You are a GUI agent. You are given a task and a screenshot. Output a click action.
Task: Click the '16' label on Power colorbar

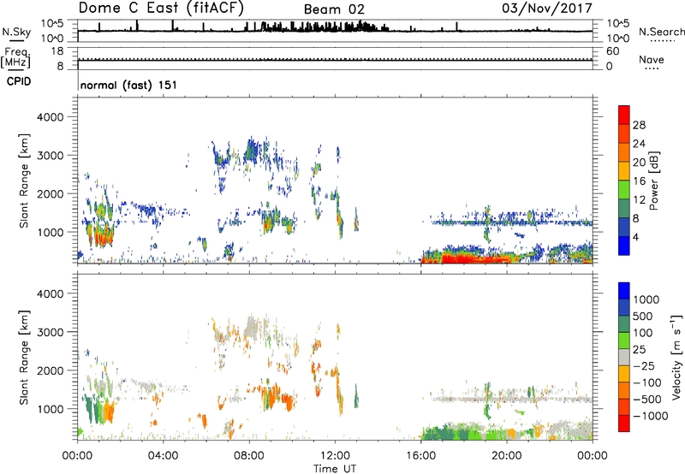click(639, 181)
